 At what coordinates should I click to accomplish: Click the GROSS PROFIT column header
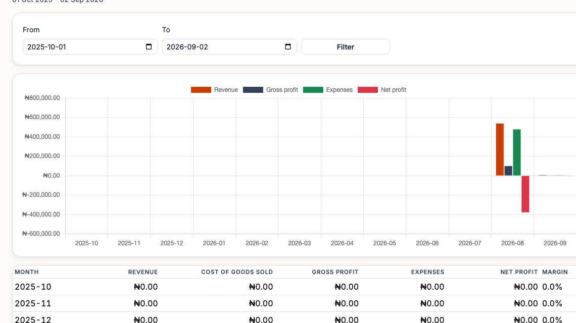click(335, 272)
